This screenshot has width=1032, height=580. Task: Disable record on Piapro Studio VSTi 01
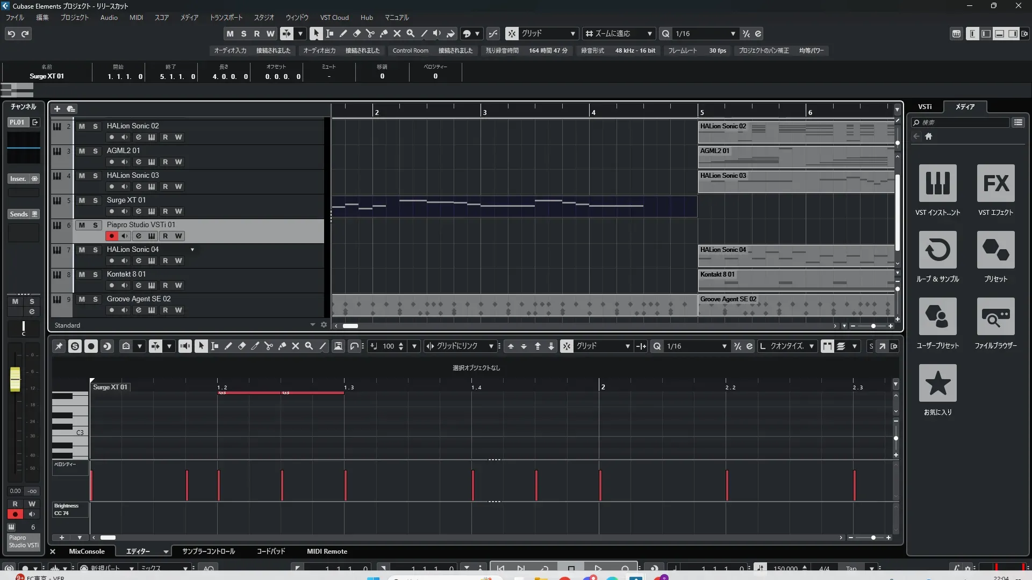(111, 236)
